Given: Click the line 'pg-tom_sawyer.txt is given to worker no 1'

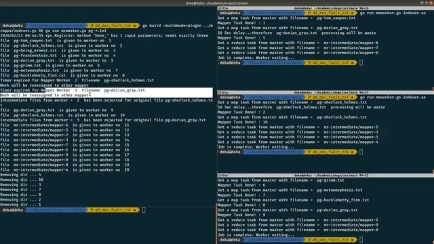Looking at the screenshot, I should click(x=56, y=41).
